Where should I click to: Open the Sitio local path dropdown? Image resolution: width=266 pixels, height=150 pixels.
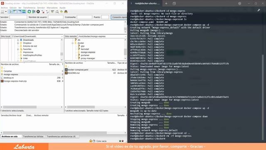pyautogui.click(x=62, y=36)
